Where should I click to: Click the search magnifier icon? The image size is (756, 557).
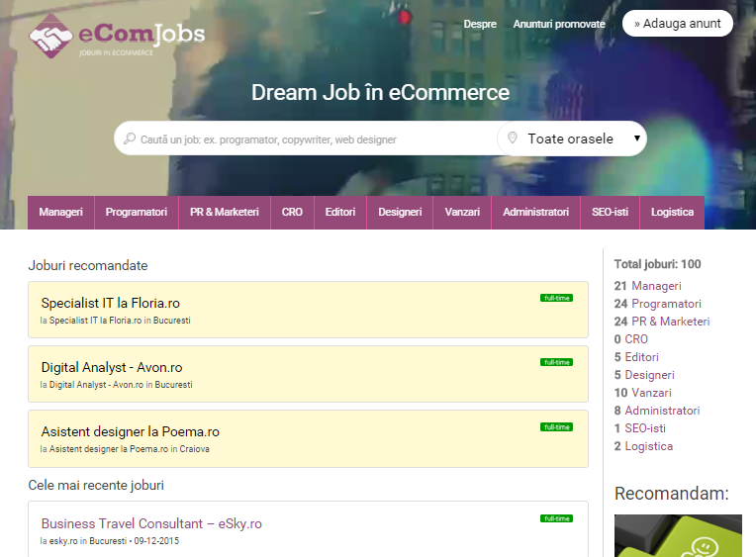(x=130, y=139)
